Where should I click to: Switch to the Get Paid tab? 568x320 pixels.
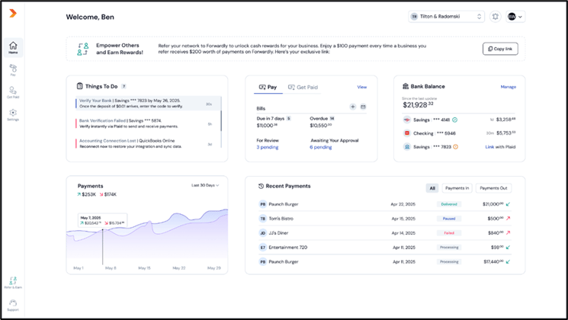click(302, 87)
